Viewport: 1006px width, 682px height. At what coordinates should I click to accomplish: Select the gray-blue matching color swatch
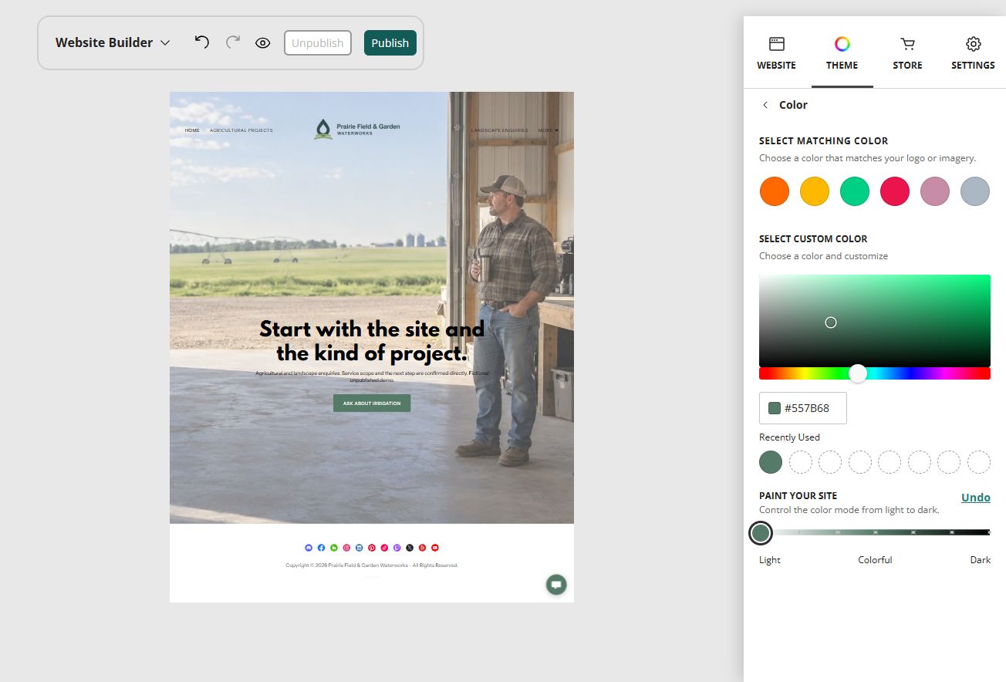click(x=975, y=191)
